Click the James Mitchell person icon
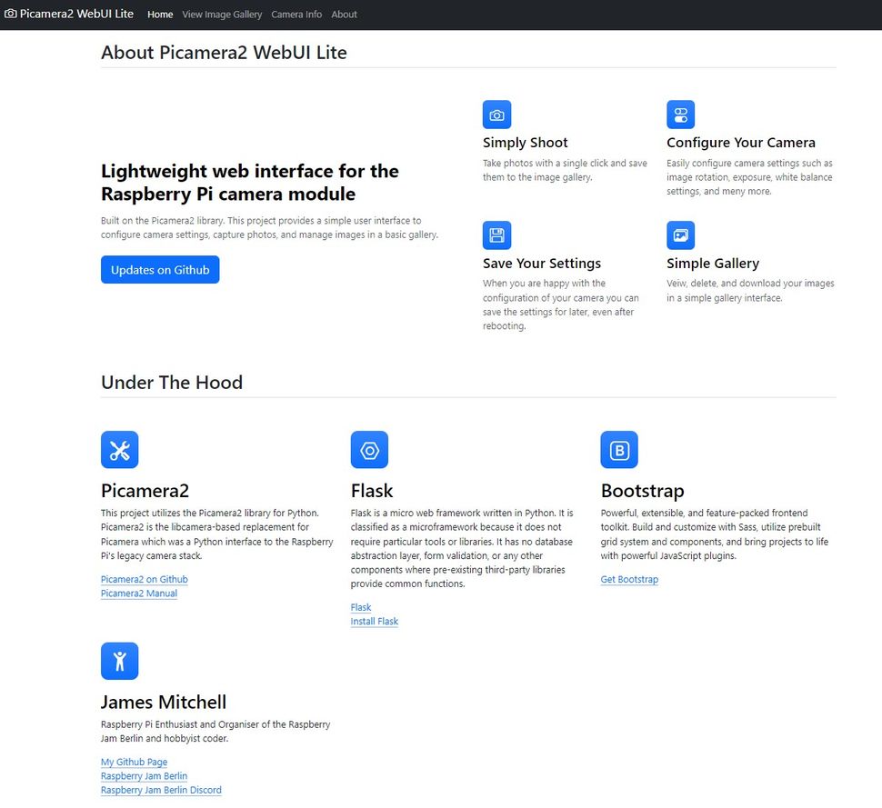882x808 pixels. click(119, 661)
